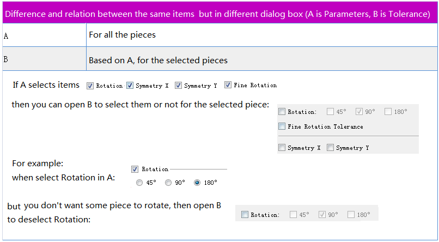Enable Rotation in the gray panel beside 'then you can open B'
This screenshot has height=242, width=439.
[282, 112]
